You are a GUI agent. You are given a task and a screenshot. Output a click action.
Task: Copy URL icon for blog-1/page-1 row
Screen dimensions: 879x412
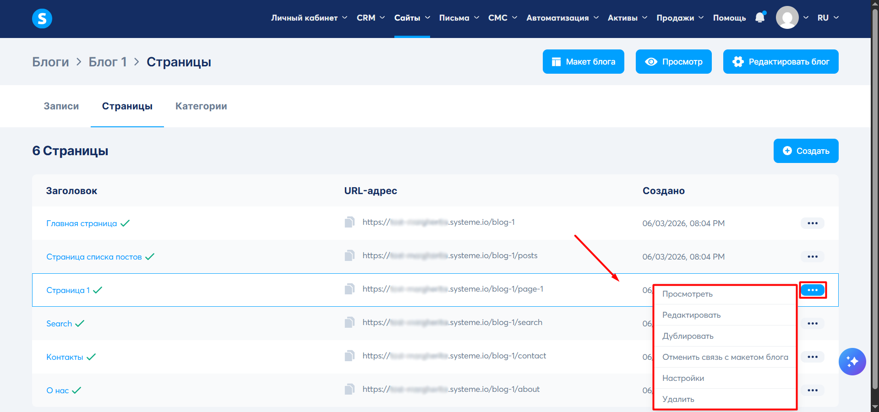click(x=349, y=289)
